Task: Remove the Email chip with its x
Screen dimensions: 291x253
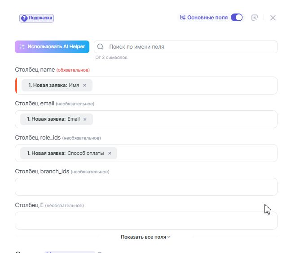Action: [x=85, y=119]
